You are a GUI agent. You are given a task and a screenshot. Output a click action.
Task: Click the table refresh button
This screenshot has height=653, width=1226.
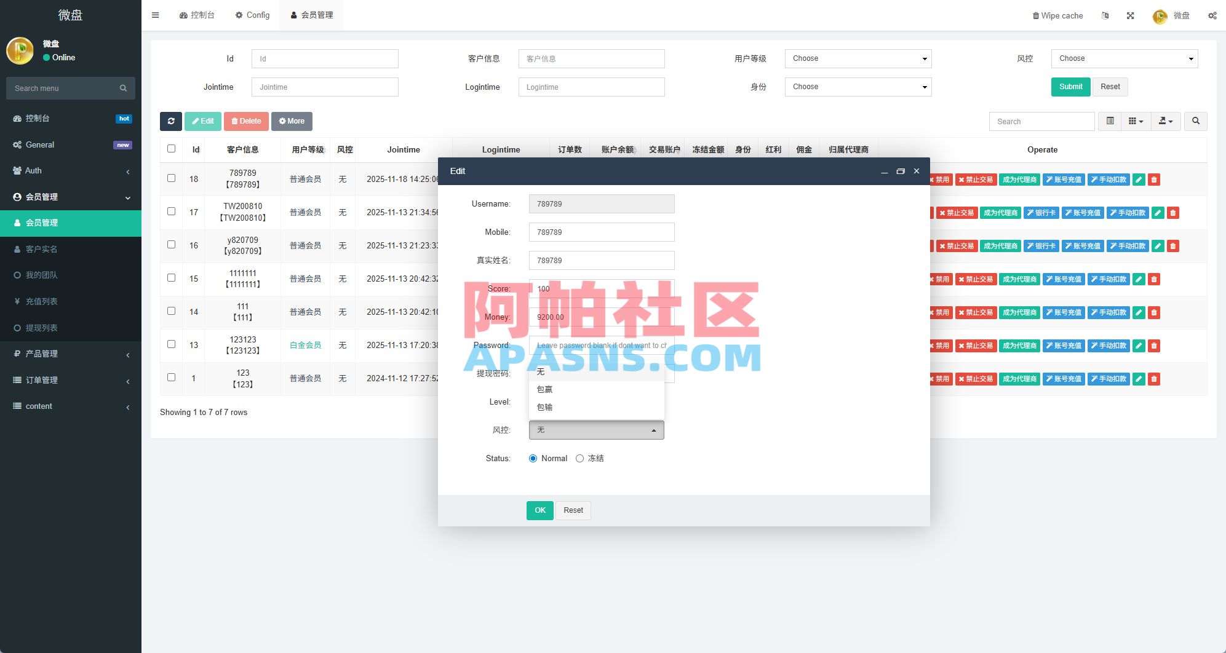point(171,121)
